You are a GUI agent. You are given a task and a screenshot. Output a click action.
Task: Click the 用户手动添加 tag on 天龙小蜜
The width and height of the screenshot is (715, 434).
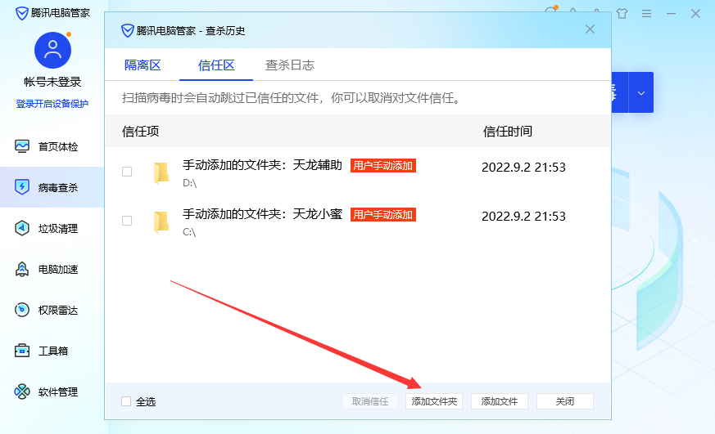pos(383,215)
